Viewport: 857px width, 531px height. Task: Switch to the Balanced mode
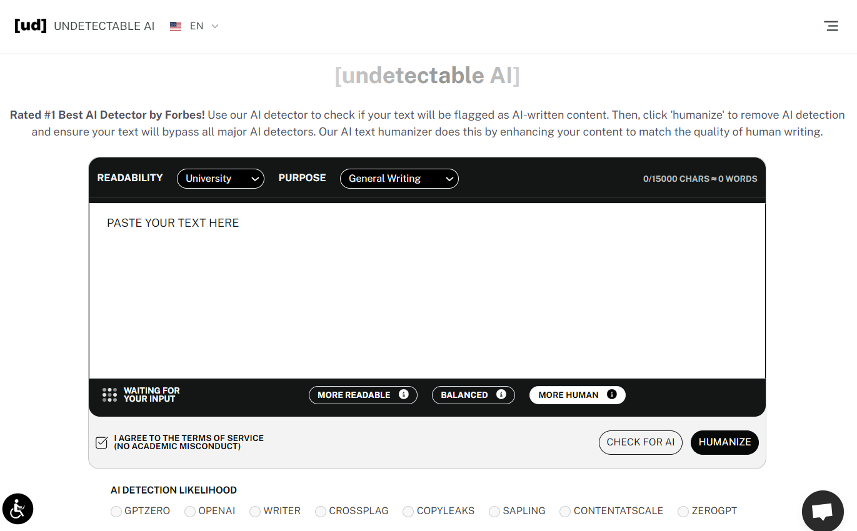click(464, 395)
